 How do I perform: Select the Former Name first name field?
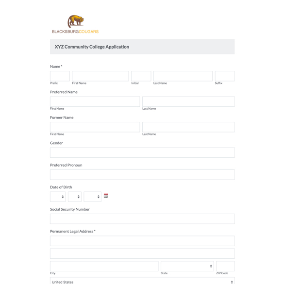tap(95, 127)
